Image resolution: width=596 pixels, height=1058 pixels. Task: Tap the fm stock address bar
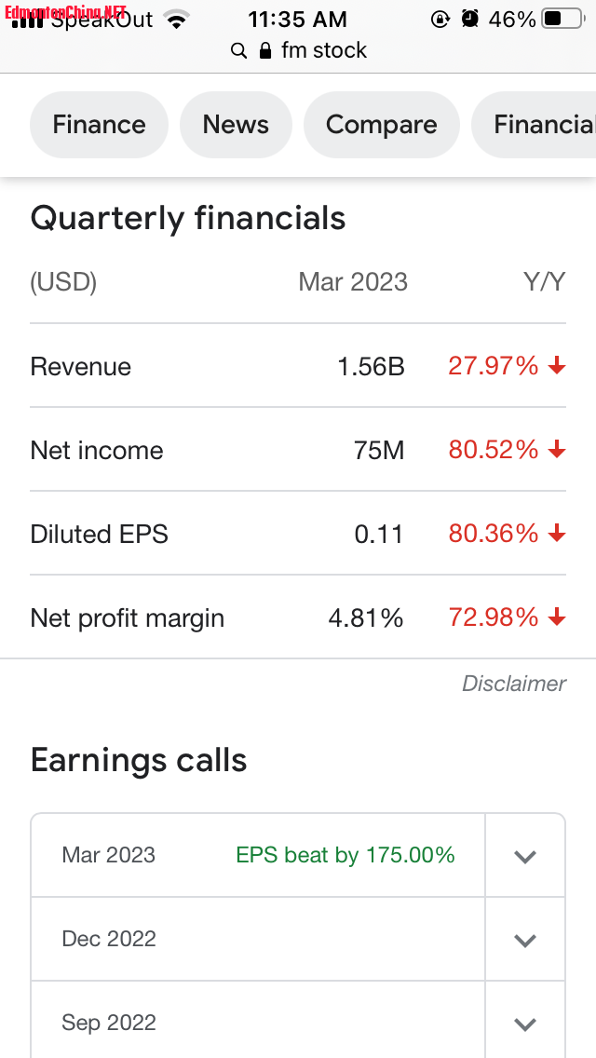[x=298, y=50]
